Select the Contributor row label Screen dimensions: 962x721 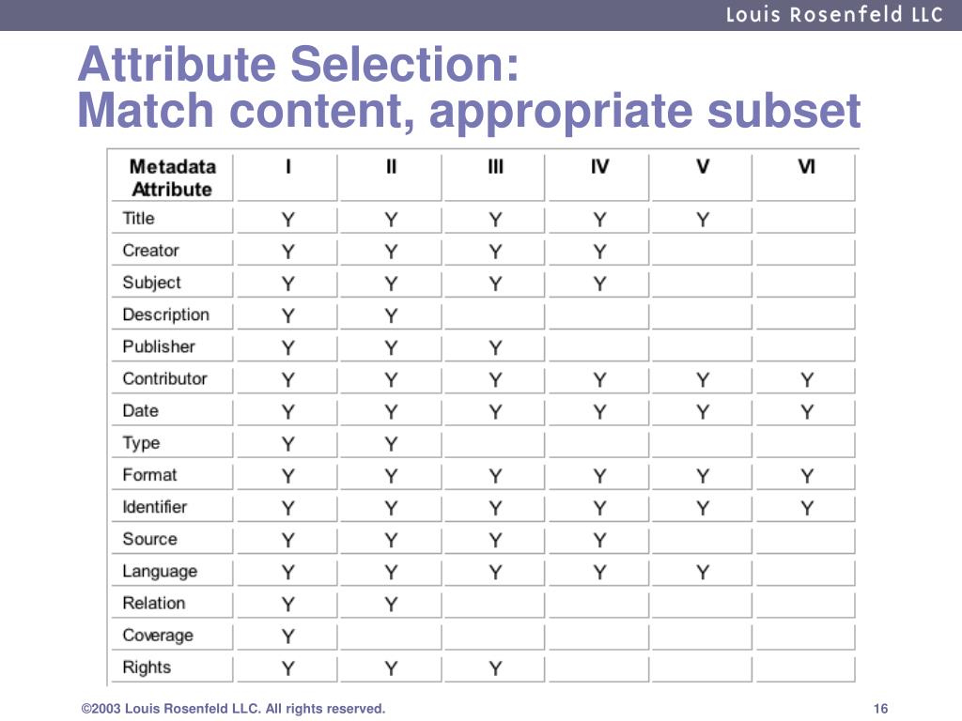(x=165, y=379)
